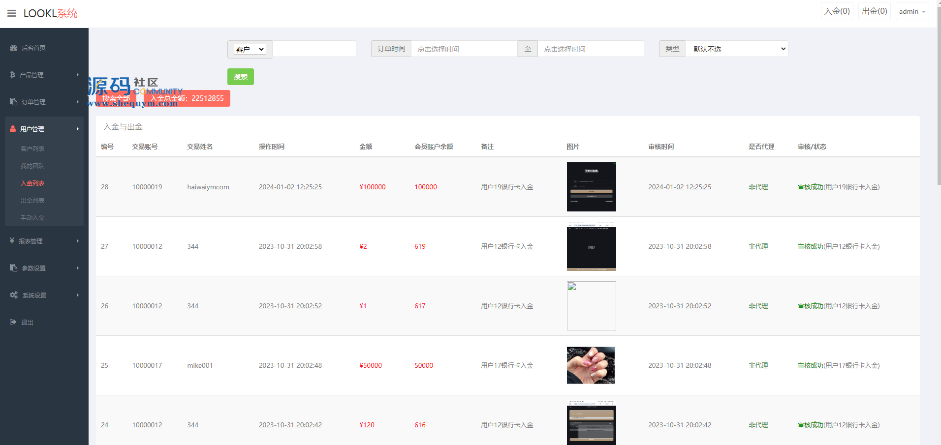Screen dimensions: 941x445
Task: Click the bitcoin icon beside 产品管理
Action: [13, 75]
